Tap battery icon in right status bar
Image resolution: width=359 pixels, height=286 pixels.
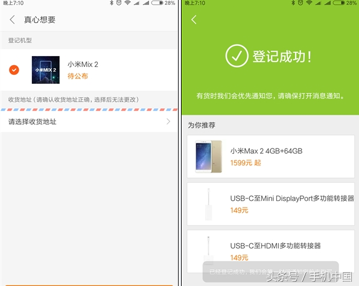pos(338,3)
